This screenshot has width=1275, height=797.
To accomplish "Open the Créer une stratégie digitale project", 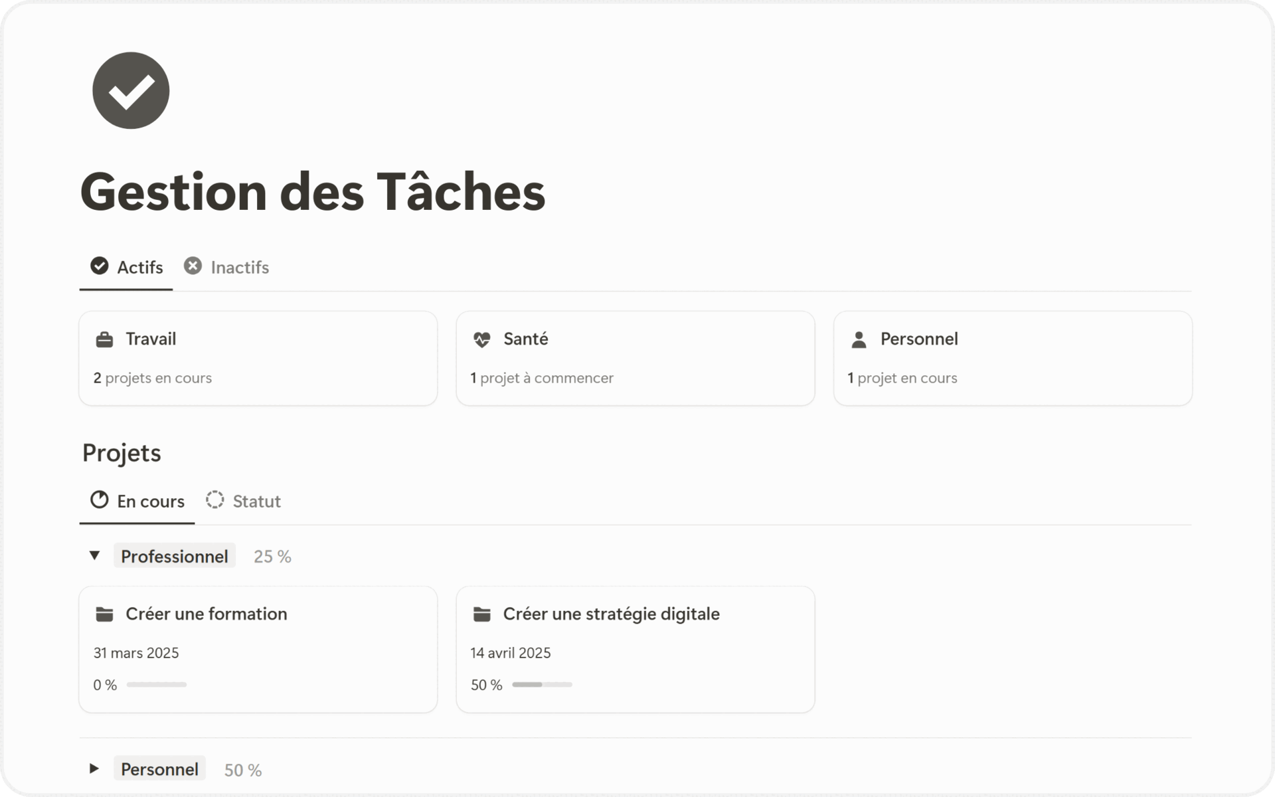I will 611,614.
